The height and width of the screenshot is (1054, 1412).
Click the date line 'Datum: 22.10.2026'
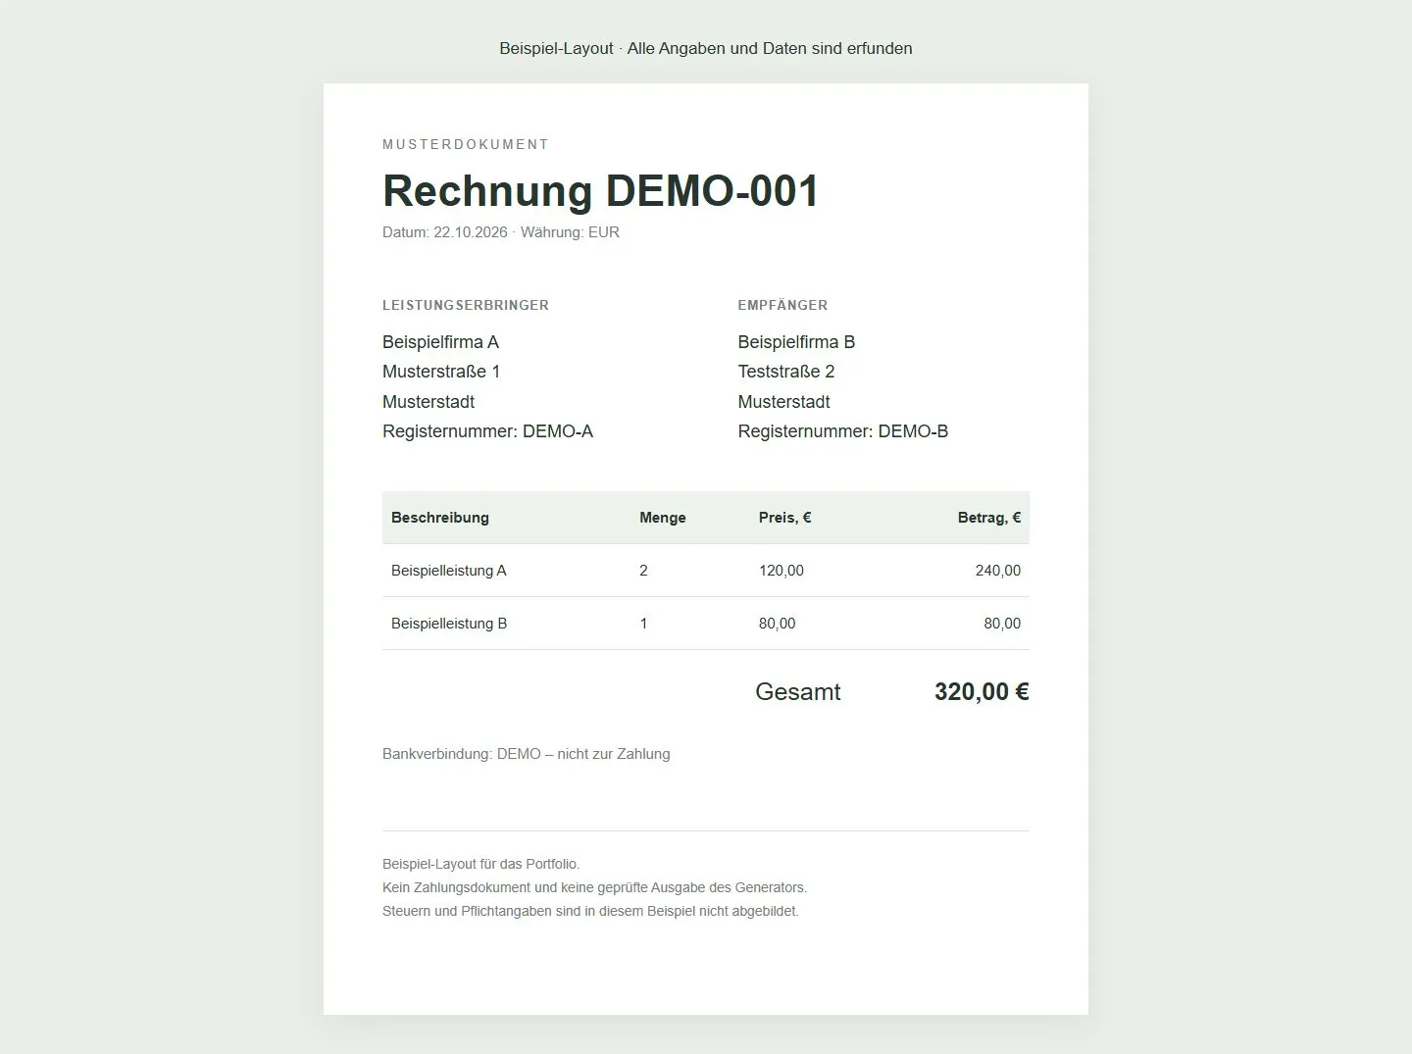tap(445, 232)
